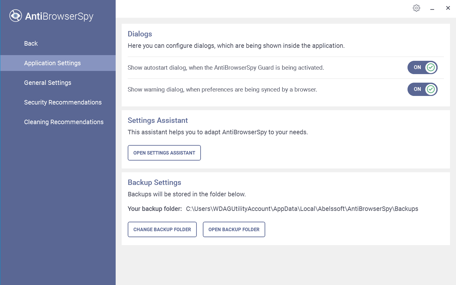Viewport: 456px width, 285px height.
Task: Navigate to Security Recommendations
Action: click(63, 102)
